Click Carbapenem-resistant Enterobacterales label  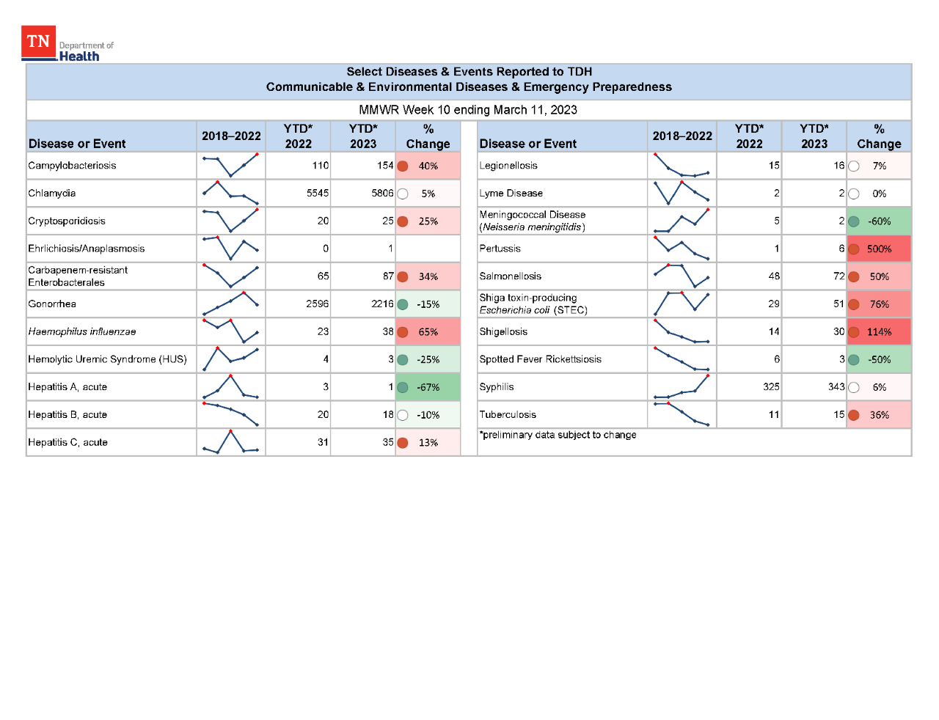click(78, 276)
